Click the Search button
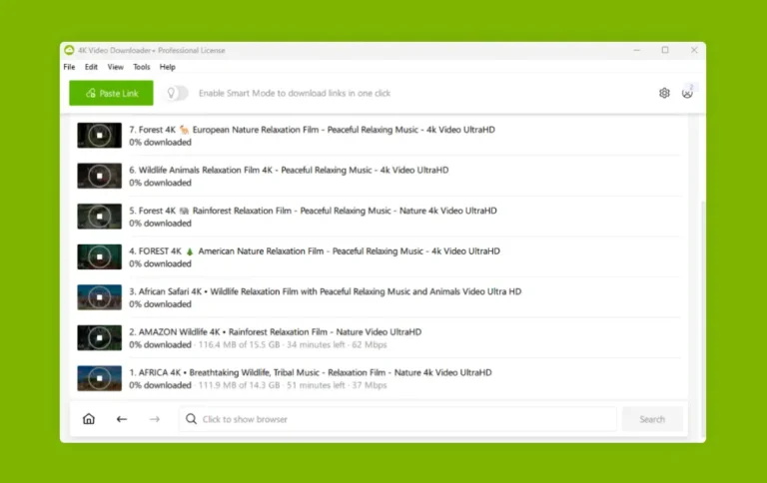The height and width of the screenshot is (483, 767). (652, 419)
